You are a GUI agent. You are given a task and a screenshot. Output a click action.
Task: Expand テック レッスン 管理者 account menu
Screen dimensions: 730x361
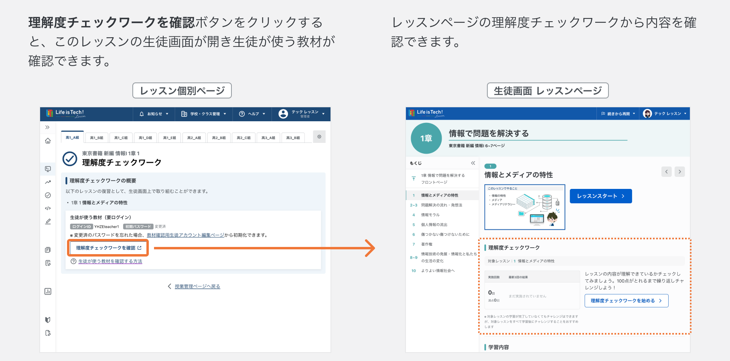coord(301,114)
